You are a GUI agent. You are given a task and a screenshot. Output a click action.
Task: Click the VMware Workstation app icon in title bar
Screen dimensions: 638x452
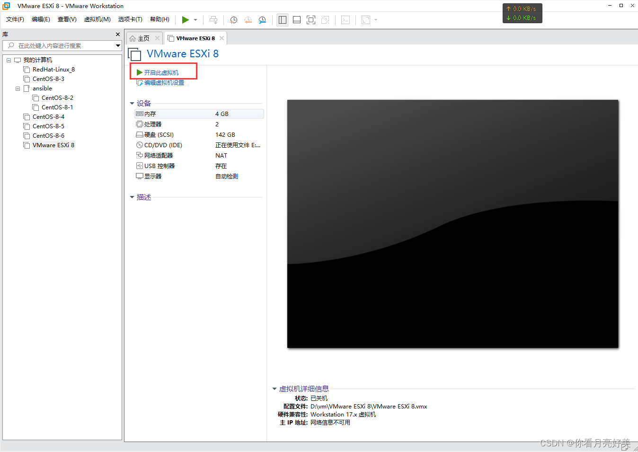tap(7, 6)
